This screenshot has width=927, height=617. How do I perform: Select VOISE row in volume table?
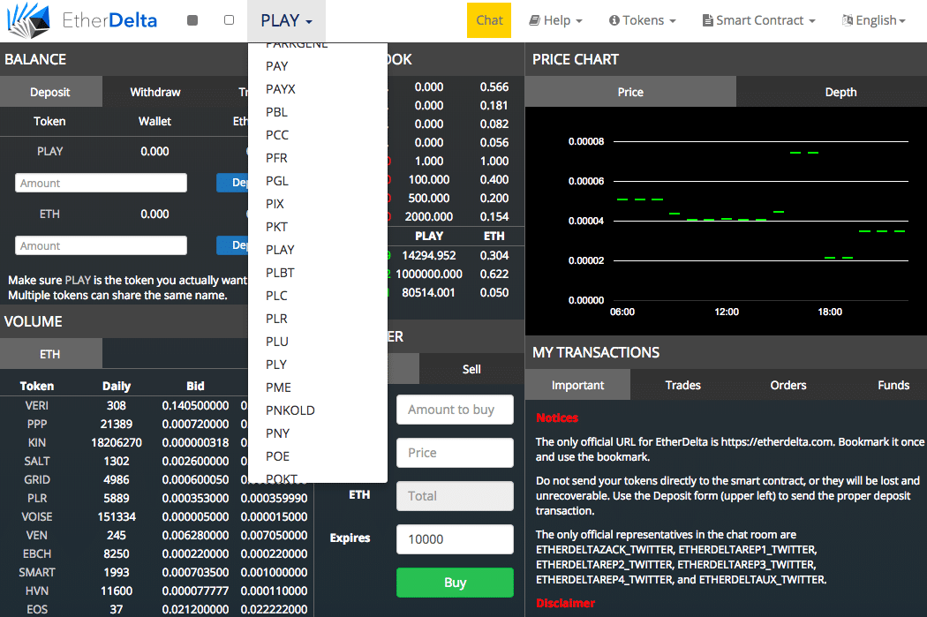156,516
